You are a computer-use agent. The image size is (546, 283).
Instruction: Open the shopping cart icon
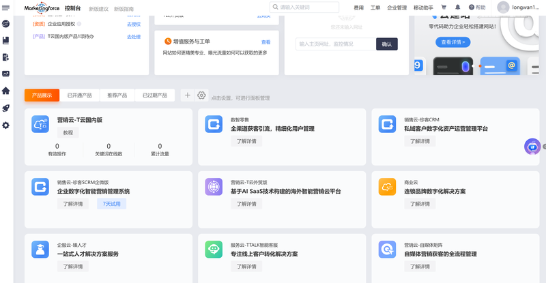click(444, 8)
